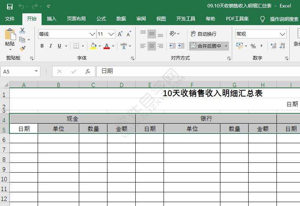
Task: Click the formula bar Cancel X icon
Action: tap(60, 71)
